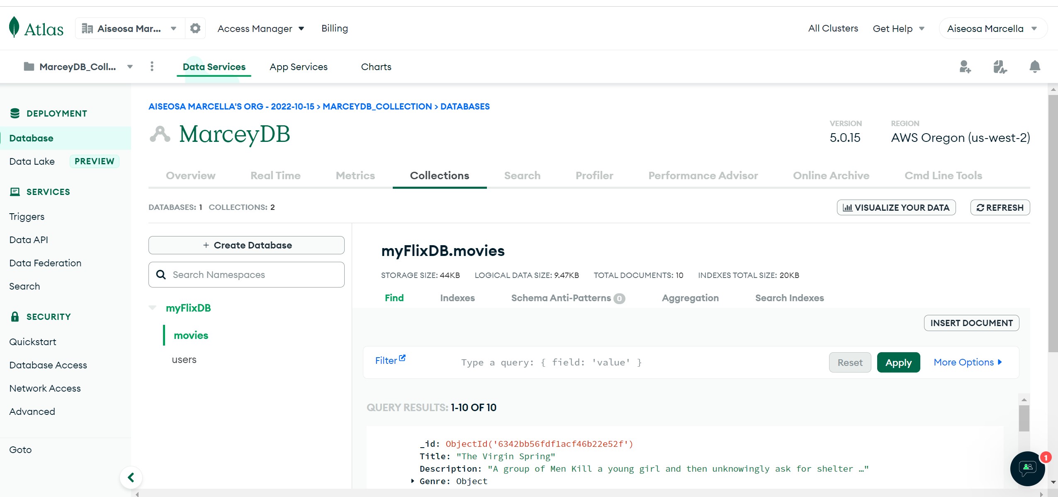
Task: Click the project folder icon
Action: 29,66
